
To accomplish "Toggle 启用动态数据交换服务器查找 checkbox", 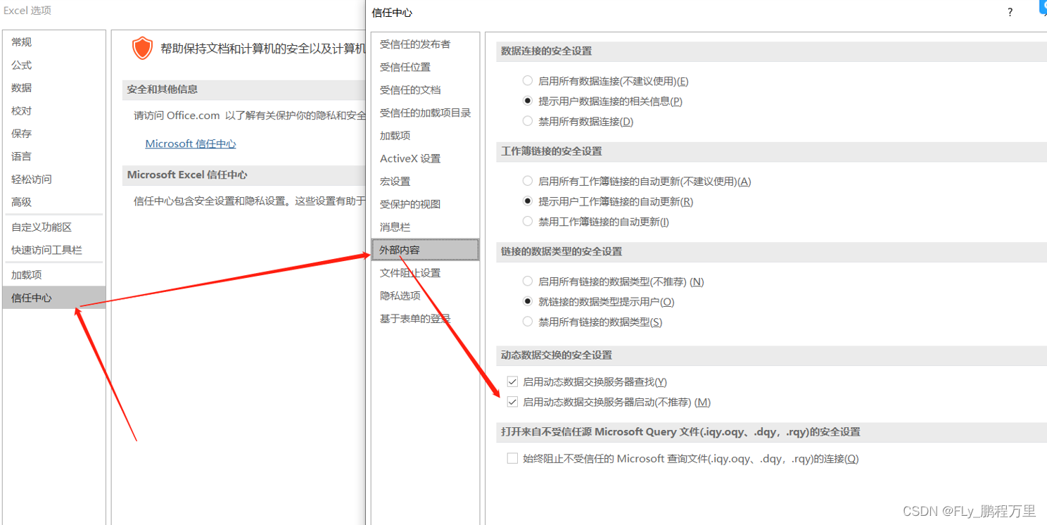I will [x=512, y=382].
